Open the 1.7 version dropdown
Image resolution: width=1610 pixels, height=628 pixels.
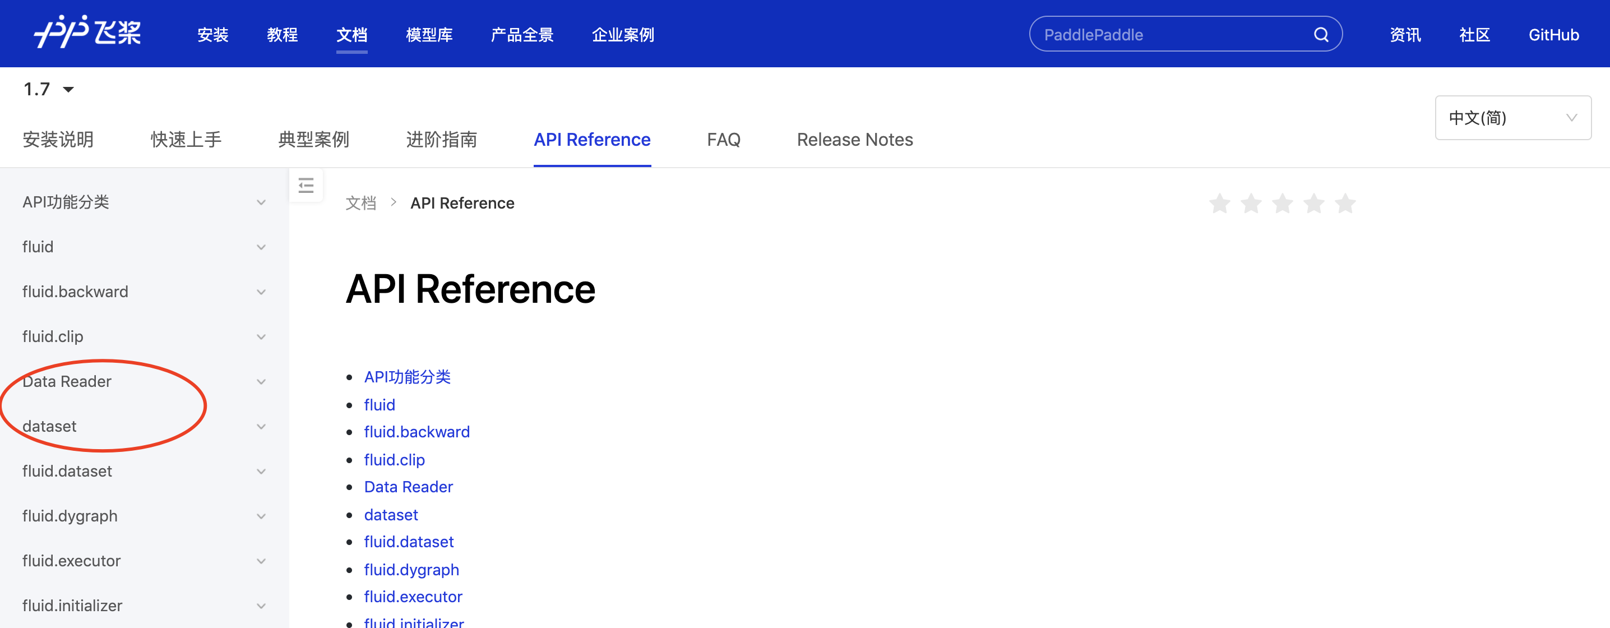(49, 89)
